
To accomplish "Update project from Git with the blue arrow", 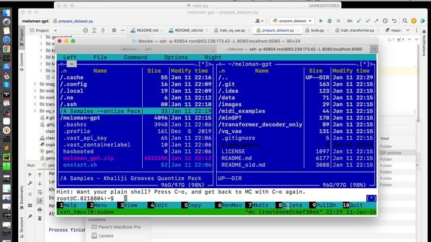I will [359, 21].
